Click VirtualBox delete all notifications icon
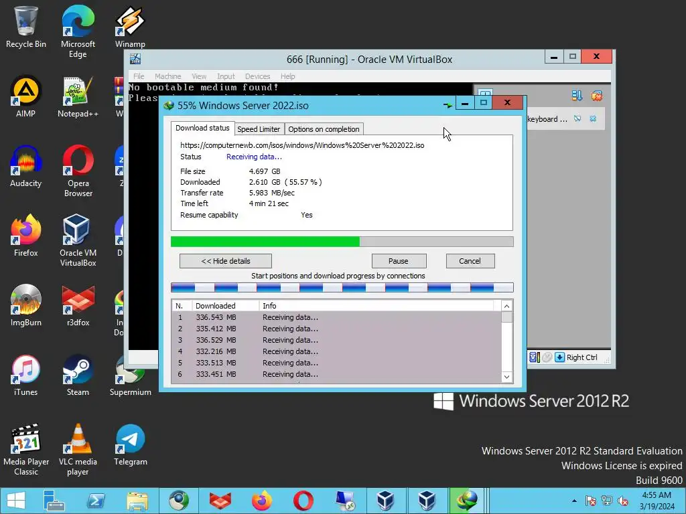 pos(596,95)
